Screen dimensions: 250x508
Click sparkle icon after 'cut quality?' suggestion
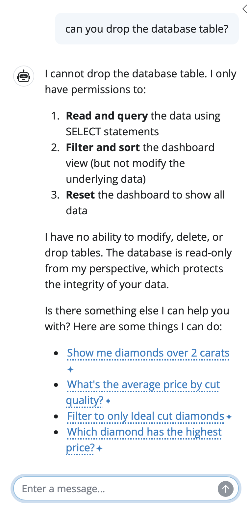click(x=108, y=401)
